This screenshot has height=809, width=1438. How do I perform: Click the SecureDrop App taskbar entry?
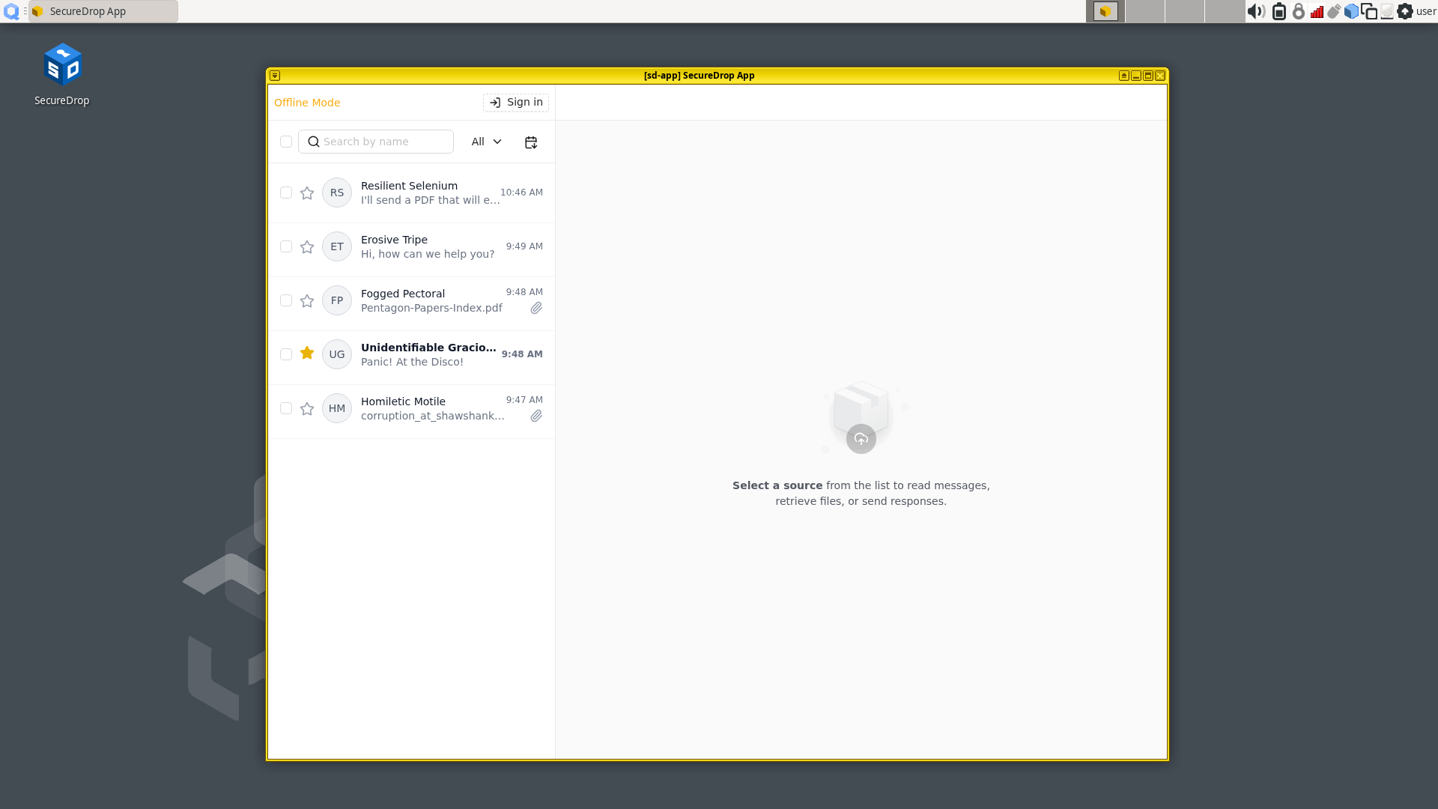103,11
